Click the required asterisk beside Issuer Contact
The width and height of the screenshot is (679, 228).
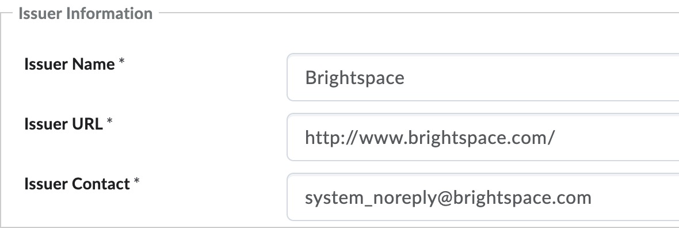(136, 181)
